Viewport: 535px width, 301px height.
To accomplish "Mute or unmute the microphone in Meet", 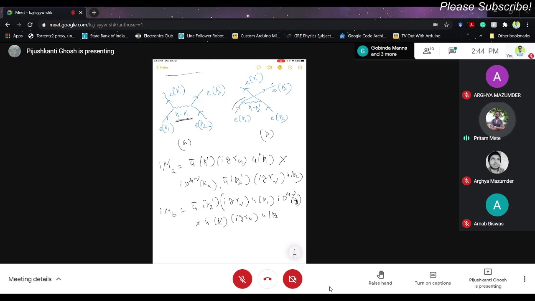I will (x=242, y=279).
